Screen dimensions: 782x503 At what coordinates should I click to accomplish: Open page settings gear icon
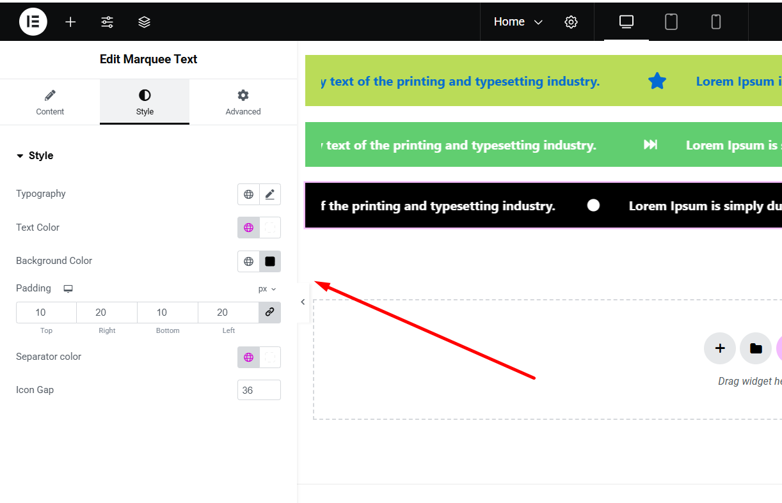click(571, 22)
